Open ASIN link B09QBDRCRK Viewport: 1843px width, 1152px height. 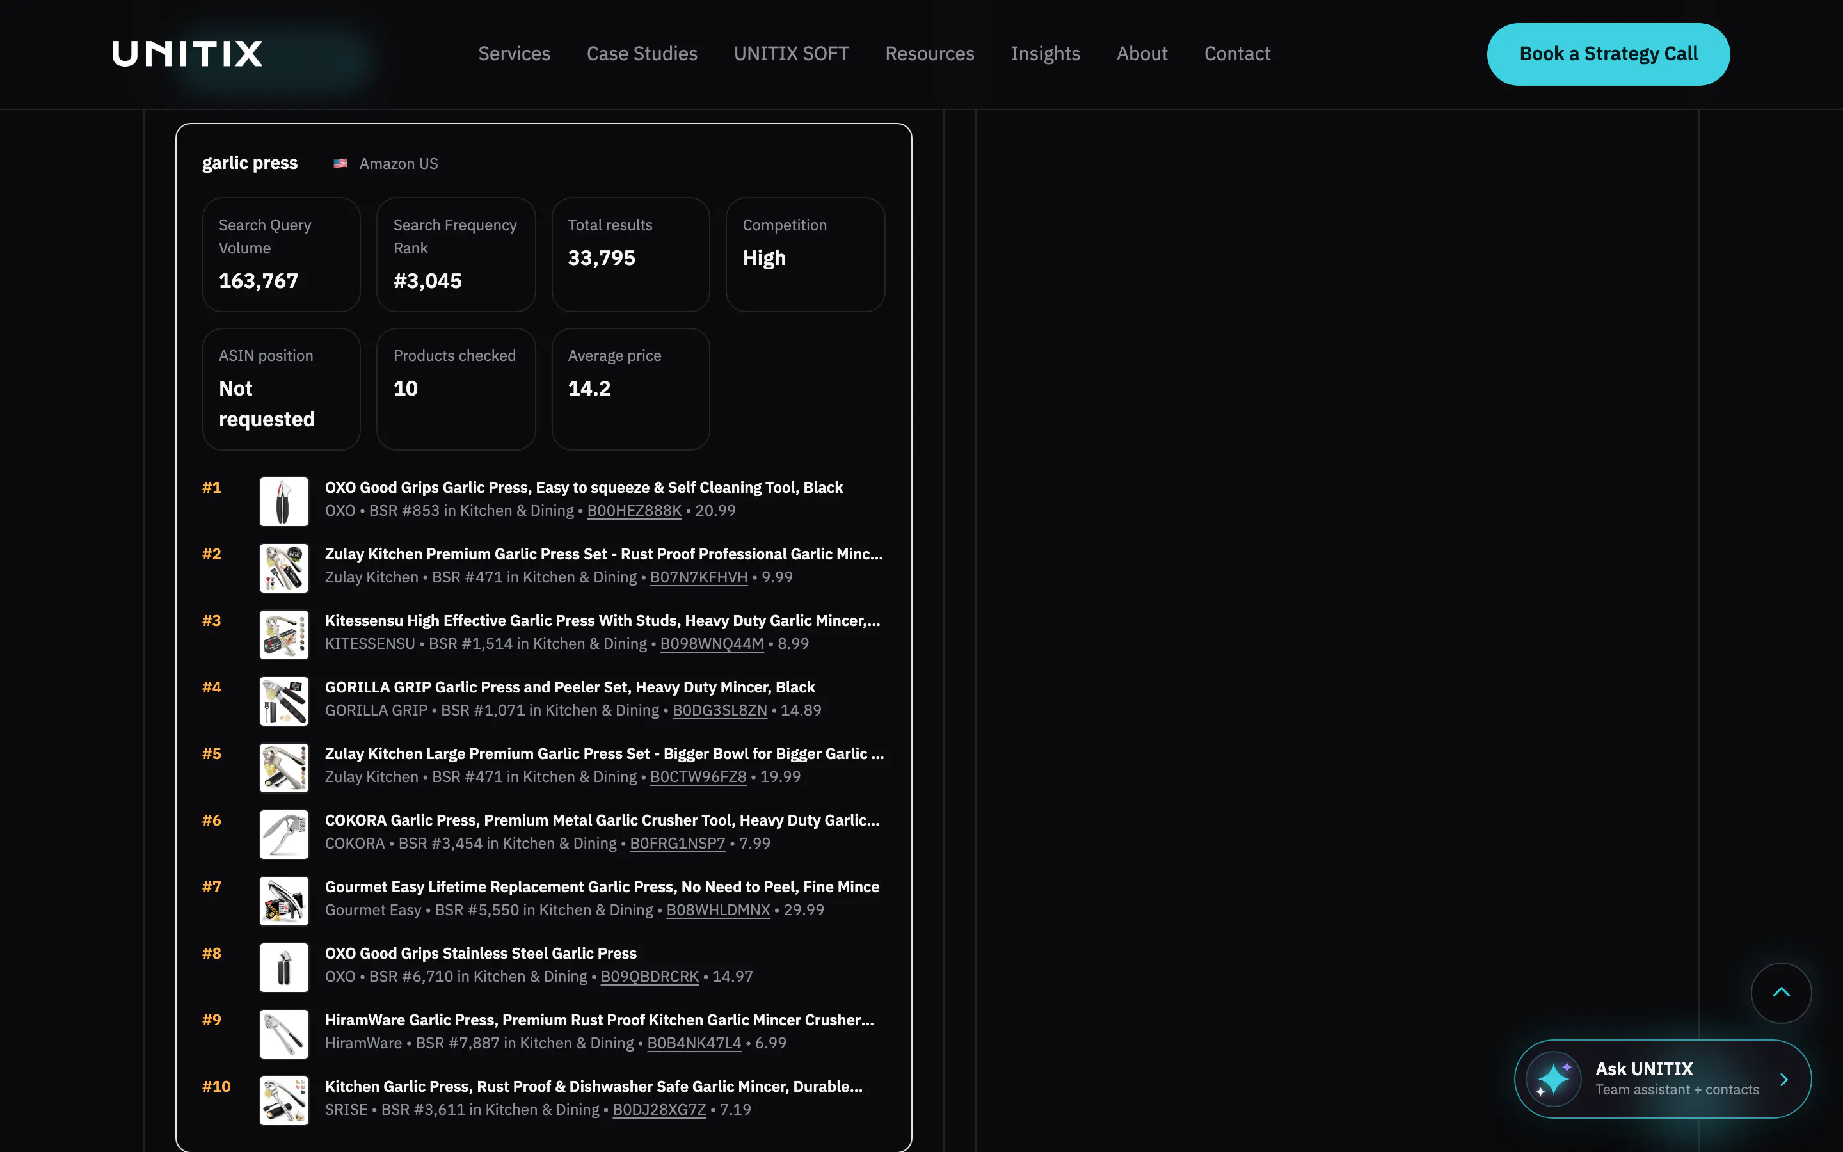pos(650,976)
